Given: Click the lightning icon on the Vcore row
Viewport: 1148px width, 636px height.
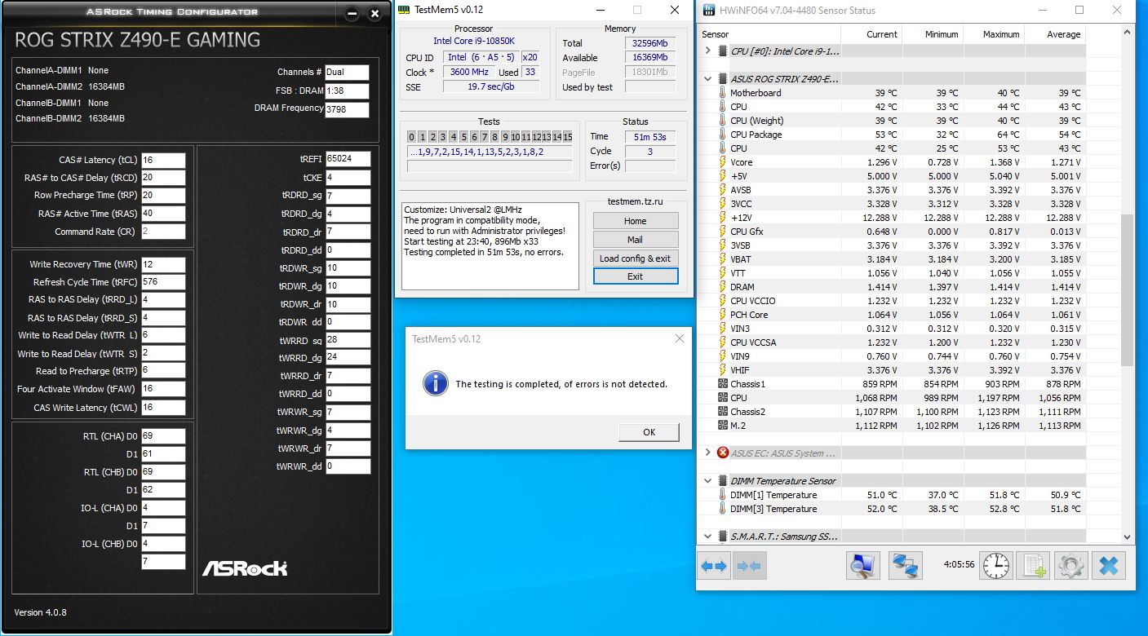Looking at the screenshot, I should 722,162.
